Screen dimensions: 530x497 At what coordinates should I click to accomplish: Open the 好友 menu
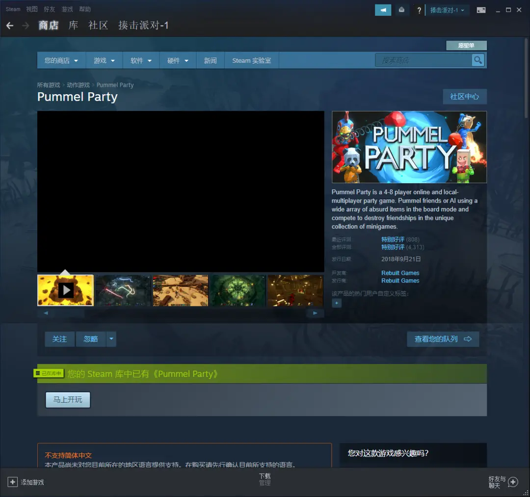coord(50,9)
